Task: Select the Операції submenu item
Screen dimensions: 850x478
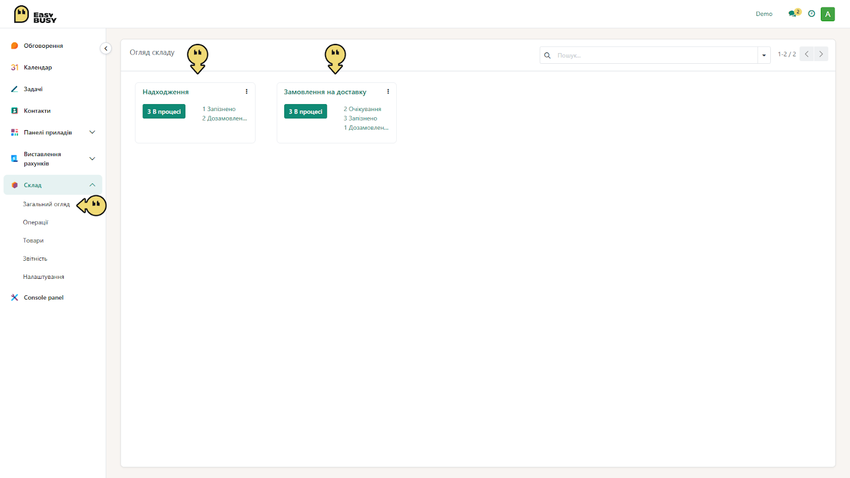Action: coord(36,223)
